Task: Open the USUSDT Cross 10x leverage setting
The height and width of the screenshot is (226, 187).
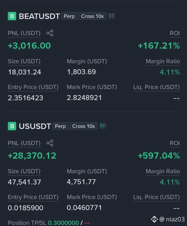Action: (x=83, y=126)
